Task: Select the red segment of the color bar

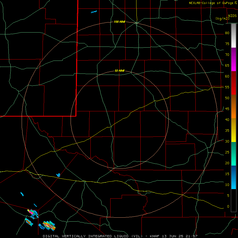Action: coord(234,83)
